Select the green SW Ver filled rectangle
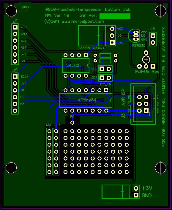The image size is (172, 210). pyautogui.click(x=115, y=16)
